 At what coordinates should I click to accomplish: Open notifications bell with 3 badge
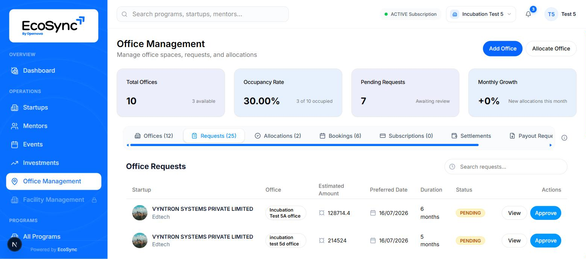pos(528,14)
